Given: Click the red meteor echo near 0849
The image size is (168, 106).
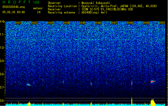Looking at the screenshot, I should [x=153, y=82].
